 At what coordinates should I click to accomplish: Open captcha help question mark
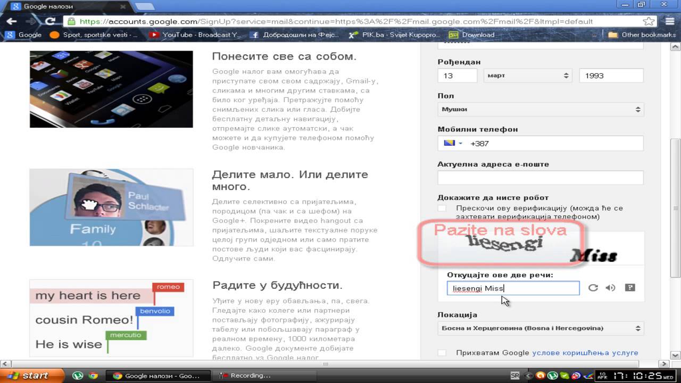[630, 288]
